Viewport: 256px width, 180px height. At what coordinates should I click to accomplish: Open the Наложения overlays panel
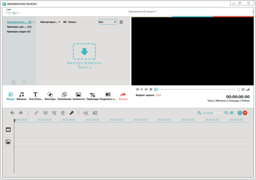click(64, 96)
